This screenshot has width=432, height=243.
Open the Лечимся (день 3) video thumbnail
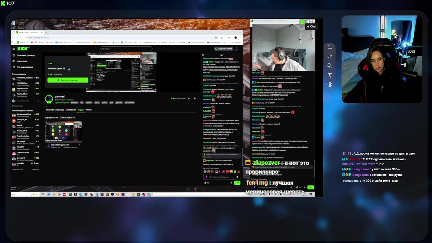click(x=63, y=132)
